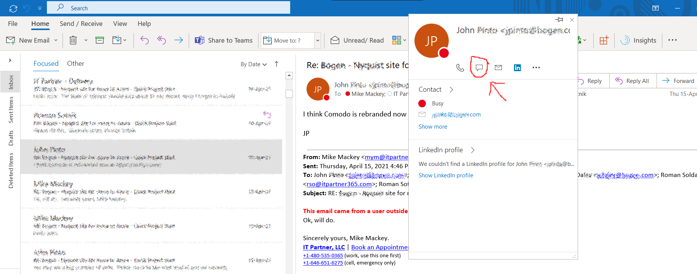Start a call with the phone icon
The image size is (697, 274).
(460, 68)
